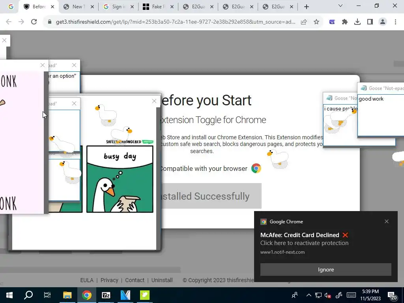Image resolution: width=404 pixels, height=303 pixels.
Task: Open the blue striped app on taskbar
Action: [x=125, y=295]
